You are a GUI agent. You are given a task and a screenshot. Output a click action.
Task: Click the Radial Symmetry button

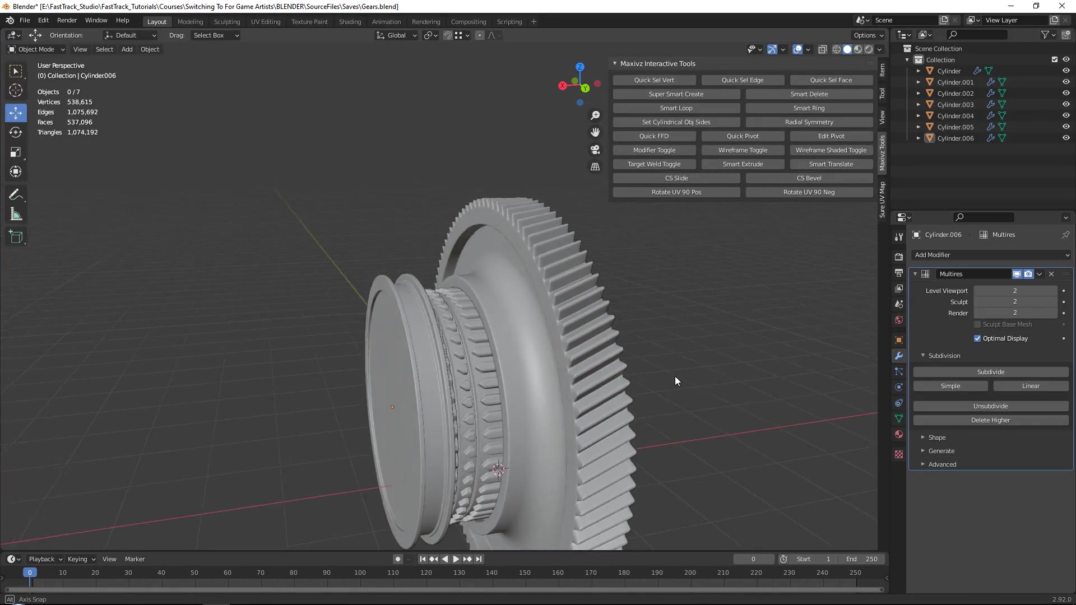(809, 122)
